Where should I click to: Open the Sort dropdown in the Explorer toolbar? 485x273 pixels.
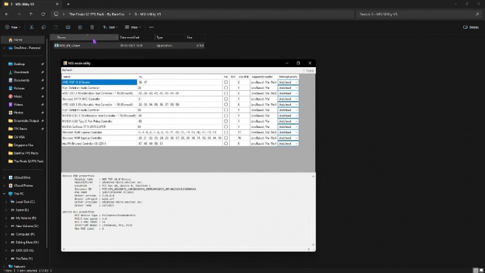(x=110, y=27)
